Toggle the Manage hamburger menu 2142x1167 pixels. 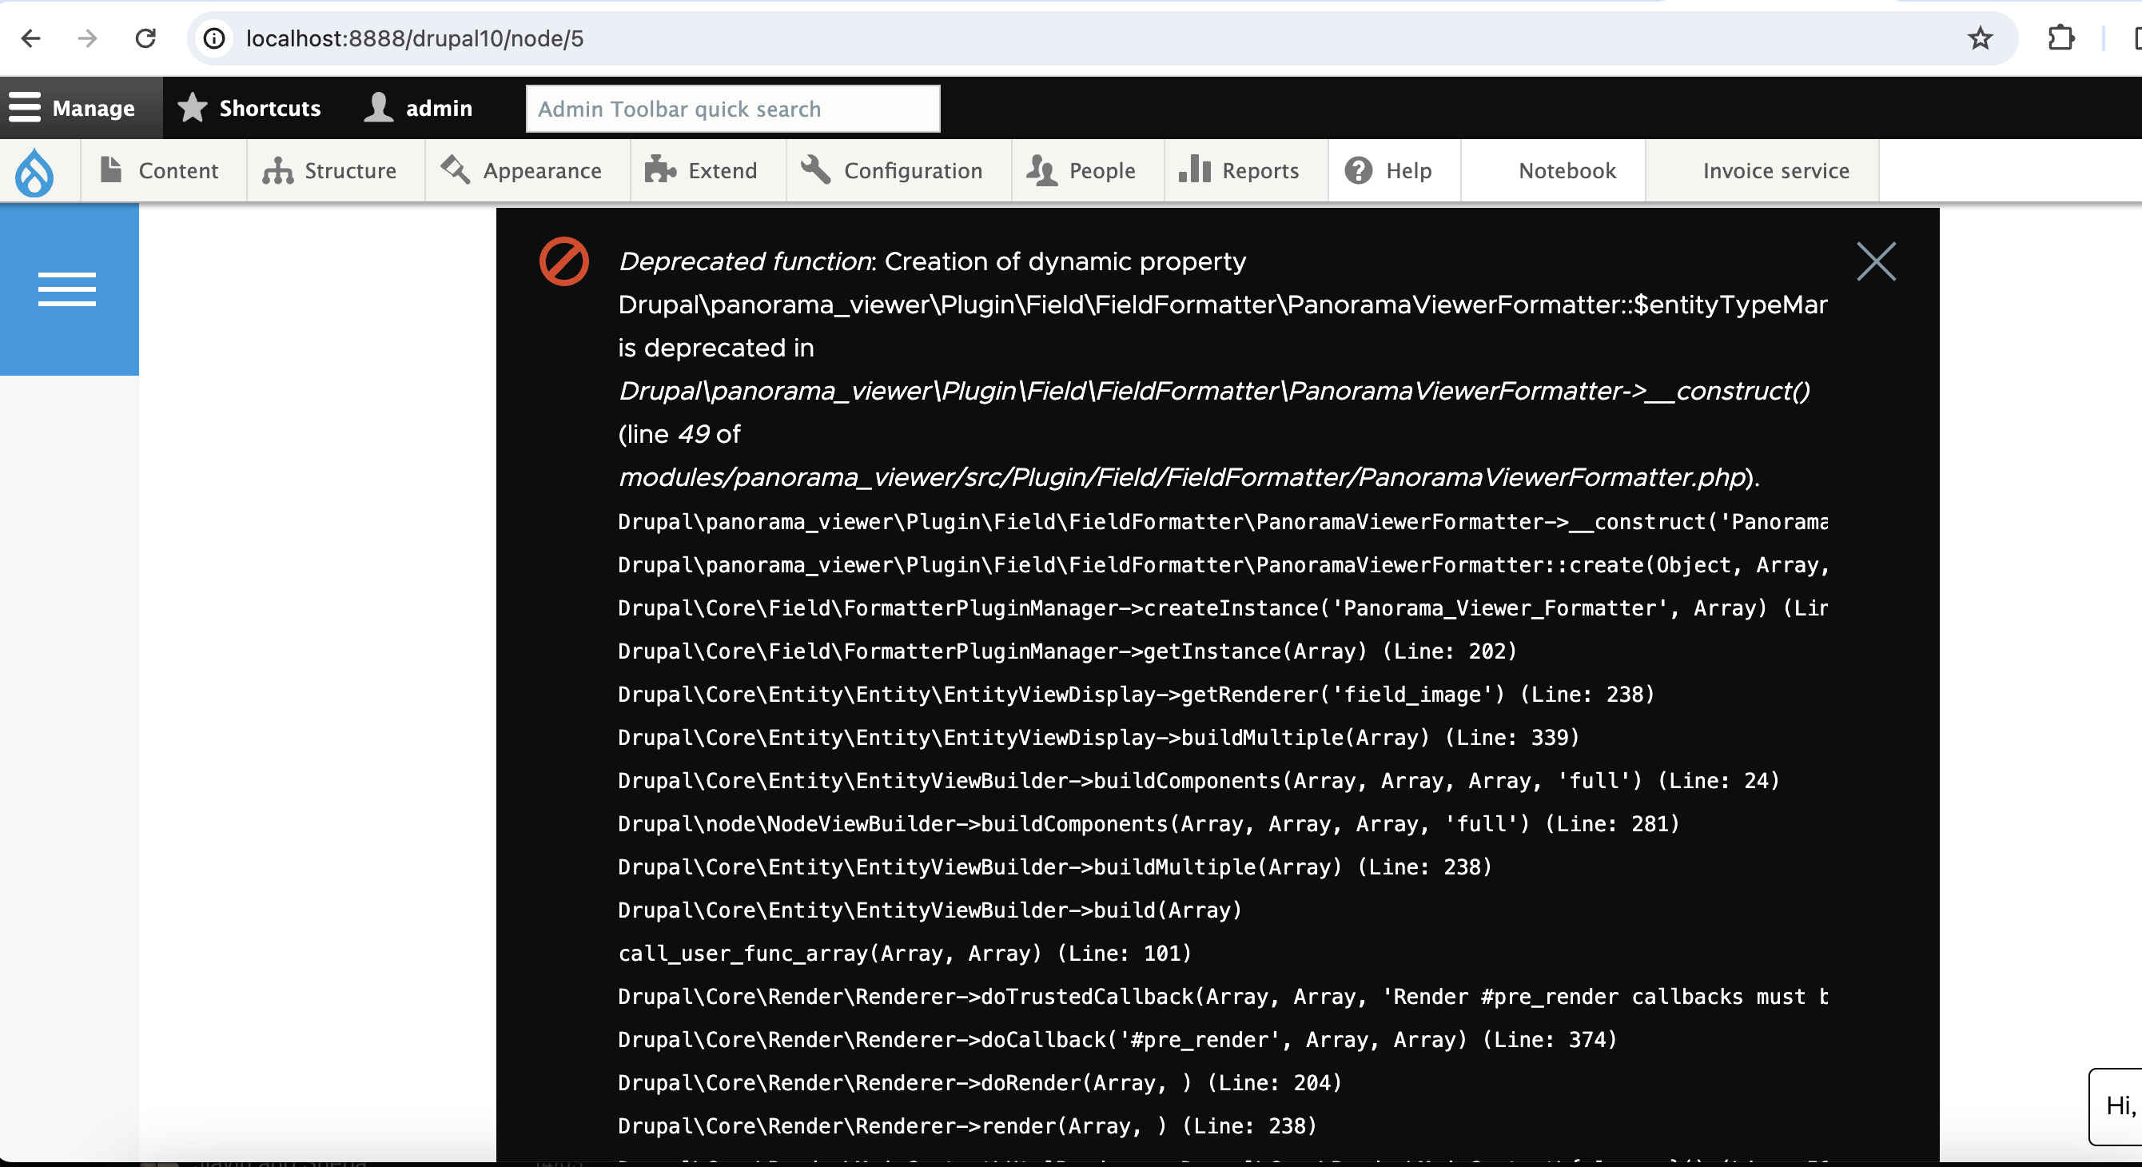pos(73,108)
